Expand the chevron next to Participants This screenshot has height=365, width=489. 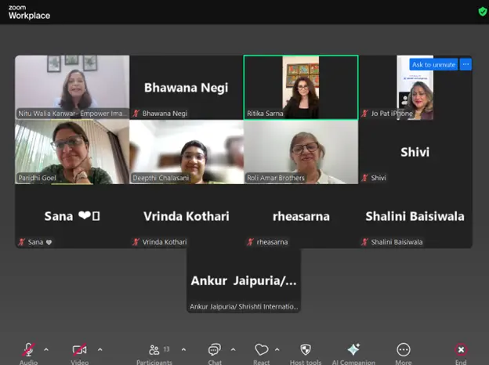pos(184,349)
